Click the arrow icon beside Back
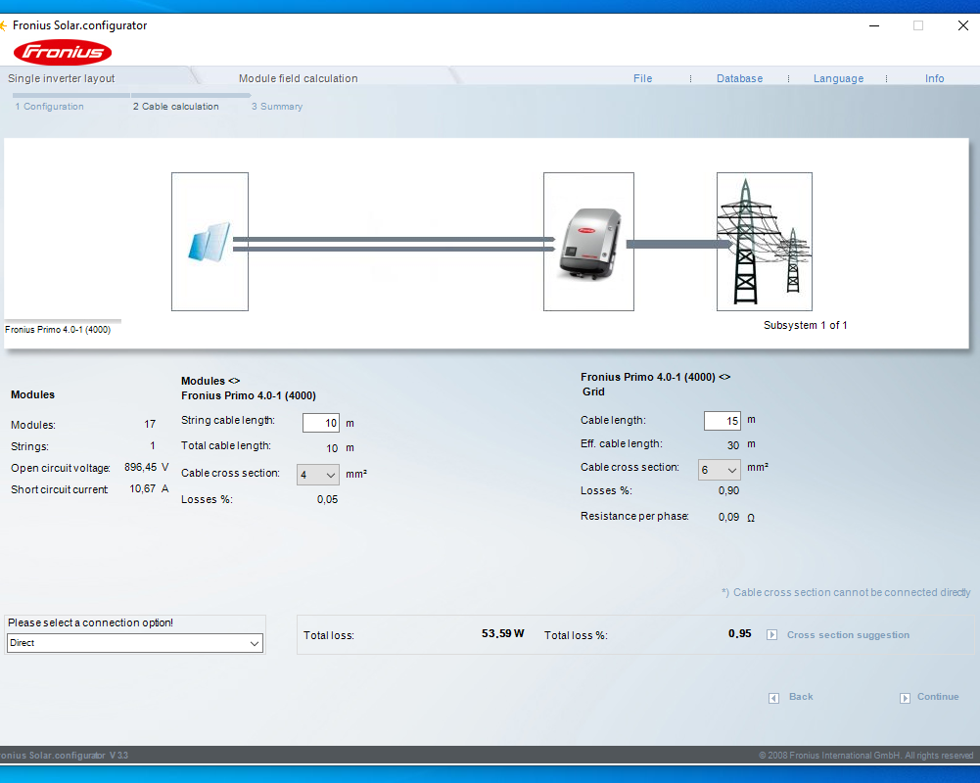980x783 pixels. tap(773, 698)
